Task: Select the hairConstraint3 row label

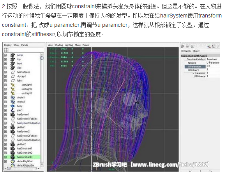Action: (25, 157)
